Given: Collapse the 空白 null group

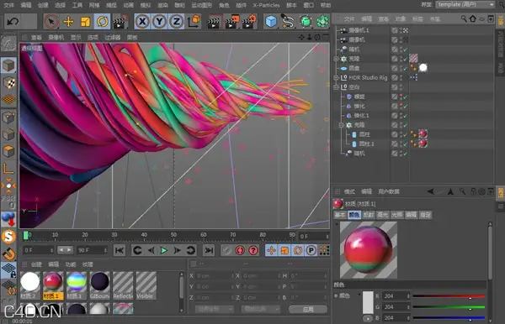Looking at the screenshot, I should (x=336, y=87).
